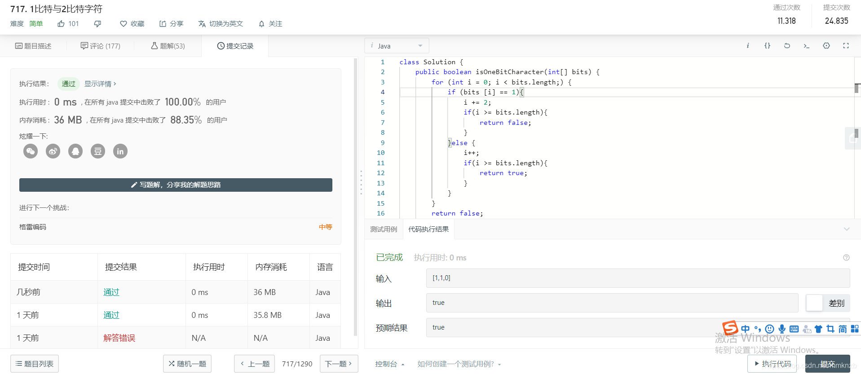Share result via Weibo icon
Image resolution: width=861 pixels, height=374 pixels.
tap(53, 151)
